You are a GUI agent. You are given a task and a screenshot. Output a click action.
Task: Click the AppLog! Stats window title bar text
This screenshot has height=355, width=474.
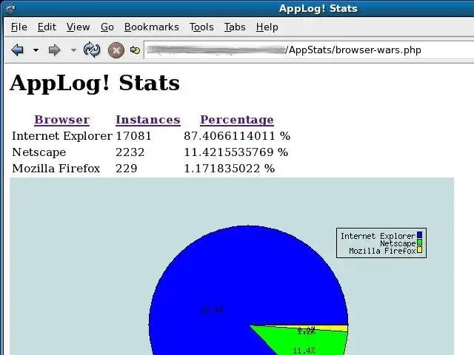pos(318,8)
